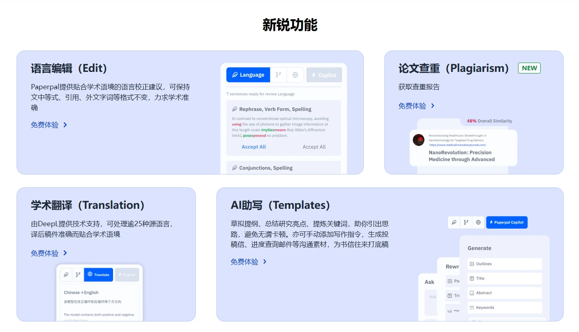This screenshot has width=579, height=332.
Task: Click the Rephrase, Verb Form, Spelling suggestion heading
Action: coord(275,109)
